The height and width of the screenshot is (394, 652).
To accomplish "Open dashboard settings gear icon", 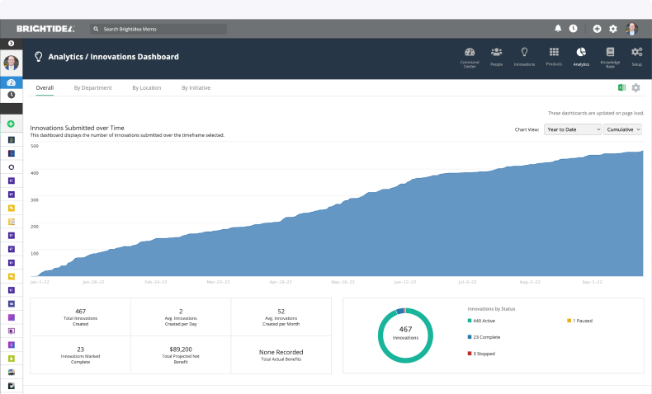I will (x=635, y=87).
